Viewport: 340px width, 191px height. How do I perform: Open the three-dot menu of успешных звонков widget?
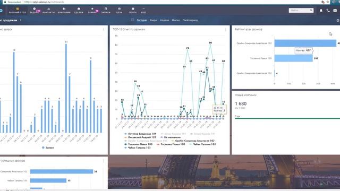pos(104,161)
